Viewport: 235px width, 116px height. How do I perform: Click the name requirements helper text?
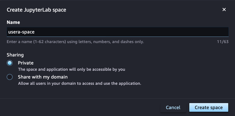coord(75,41)
